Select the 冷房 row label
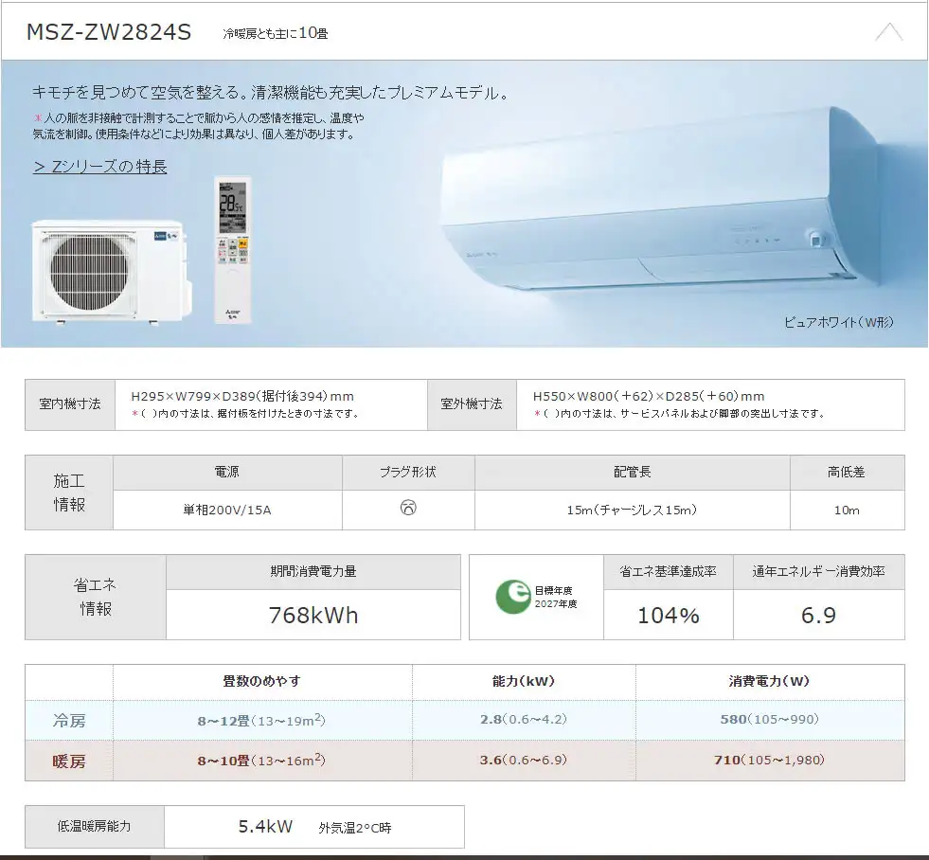 coord(69,720)
